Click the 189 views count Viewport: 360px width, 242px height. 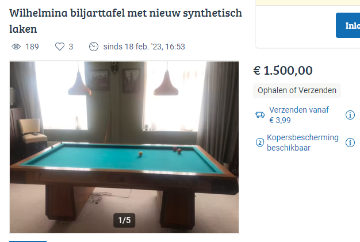pos(32,47)
